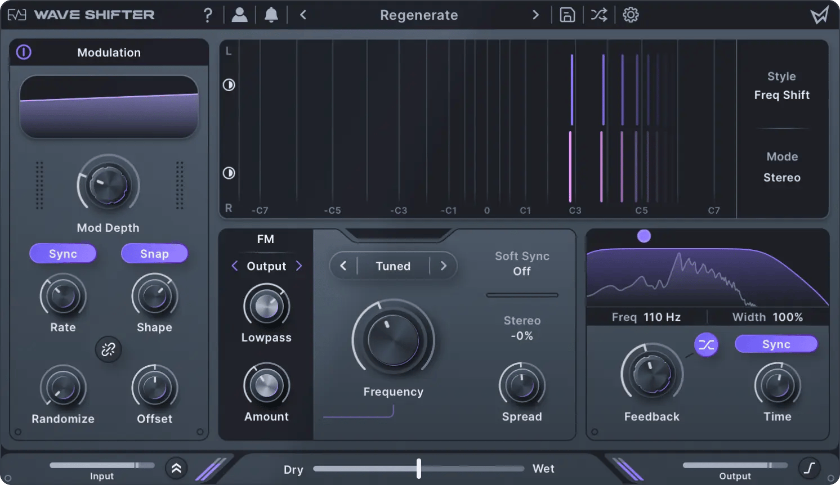The width and height of the screenshot is (840, 485).
Task: Click the purple filter frequency handle dot
Action: tap(644, 236)
